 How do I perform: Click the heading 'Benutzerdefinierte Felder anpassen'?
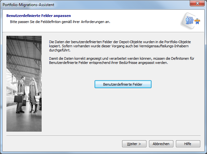coord(38,15)
